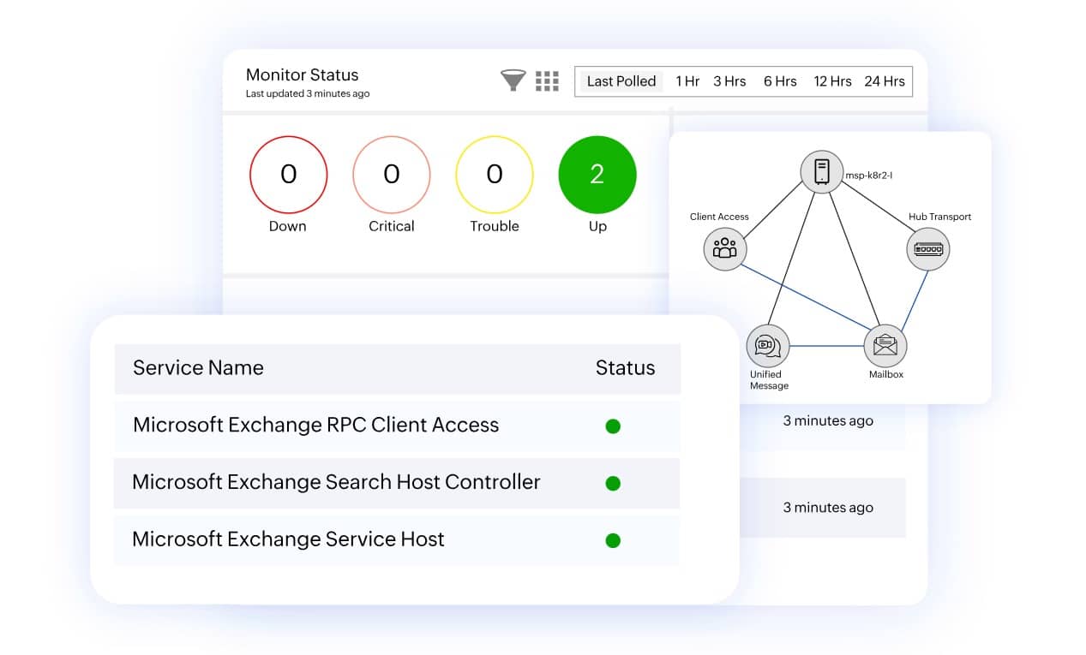
Task: Select the 1 Hr time range
Action: pos(687,81)
